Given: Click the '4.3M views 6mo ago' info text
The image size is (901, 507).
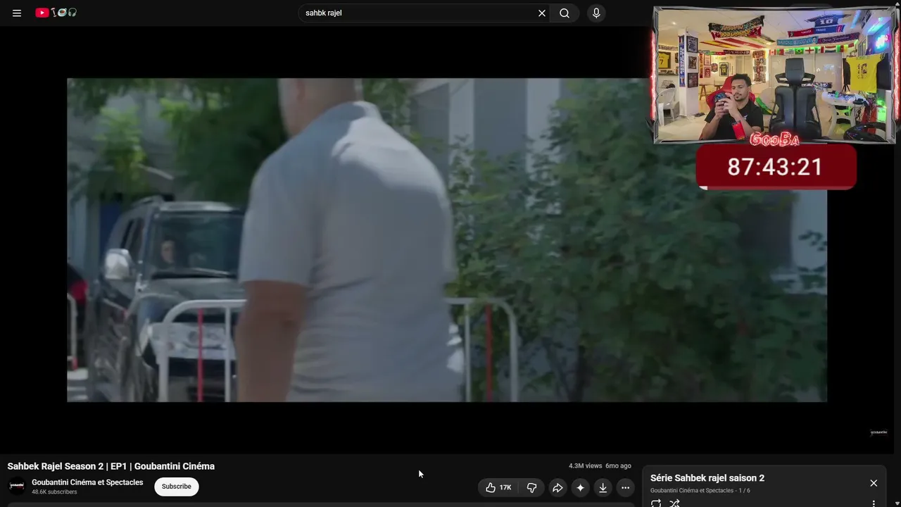Looking at the screenshot, I should tap(600, 466).
